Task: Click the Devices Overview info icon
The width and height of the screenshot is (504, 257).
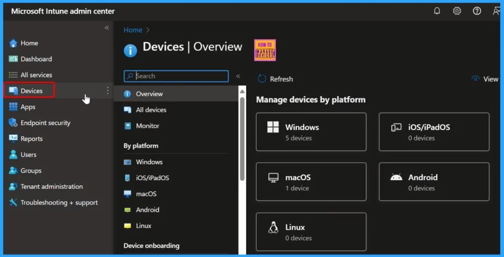Action: (130, 51)
